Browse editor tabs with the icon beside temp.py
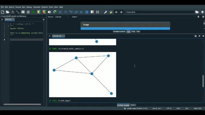Viewport: 205px width, 115px height. pos(2,19)
